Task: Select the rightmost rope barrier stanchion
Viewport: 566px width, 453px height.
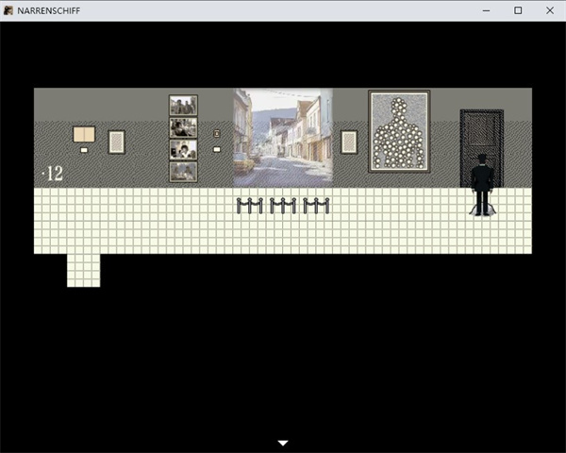Action: (316, 205)
